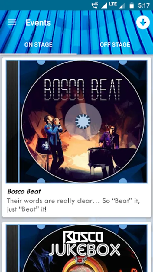Tap the 5:17 clock in status bar
Screen dimensions: 153x272
click(144, 5)
